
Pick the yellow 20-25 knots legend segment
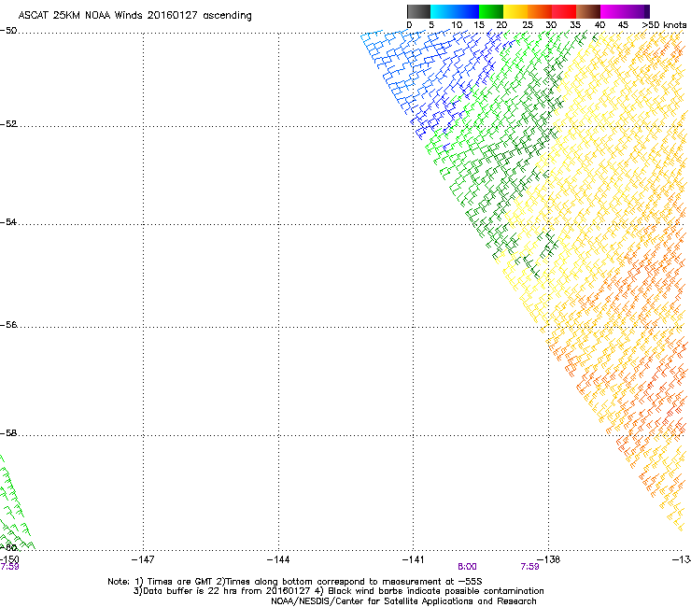(x=515, y=11)
